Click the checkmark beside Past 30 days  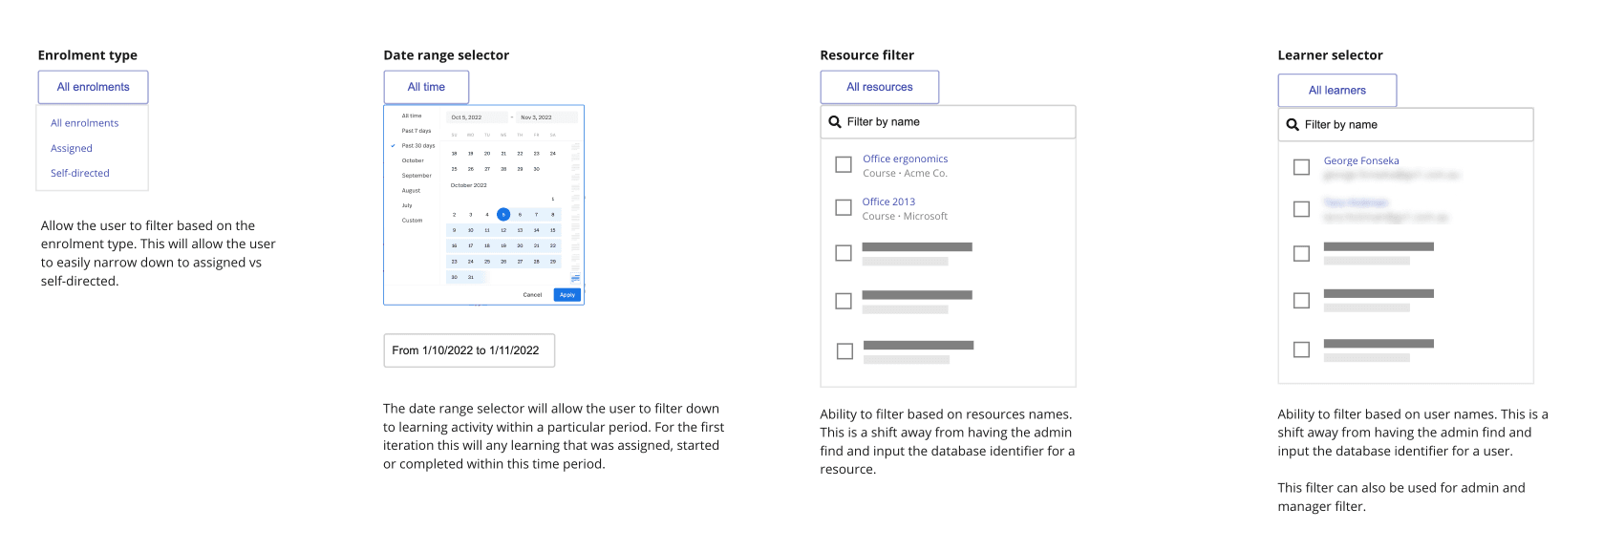[x=394, y=146]
